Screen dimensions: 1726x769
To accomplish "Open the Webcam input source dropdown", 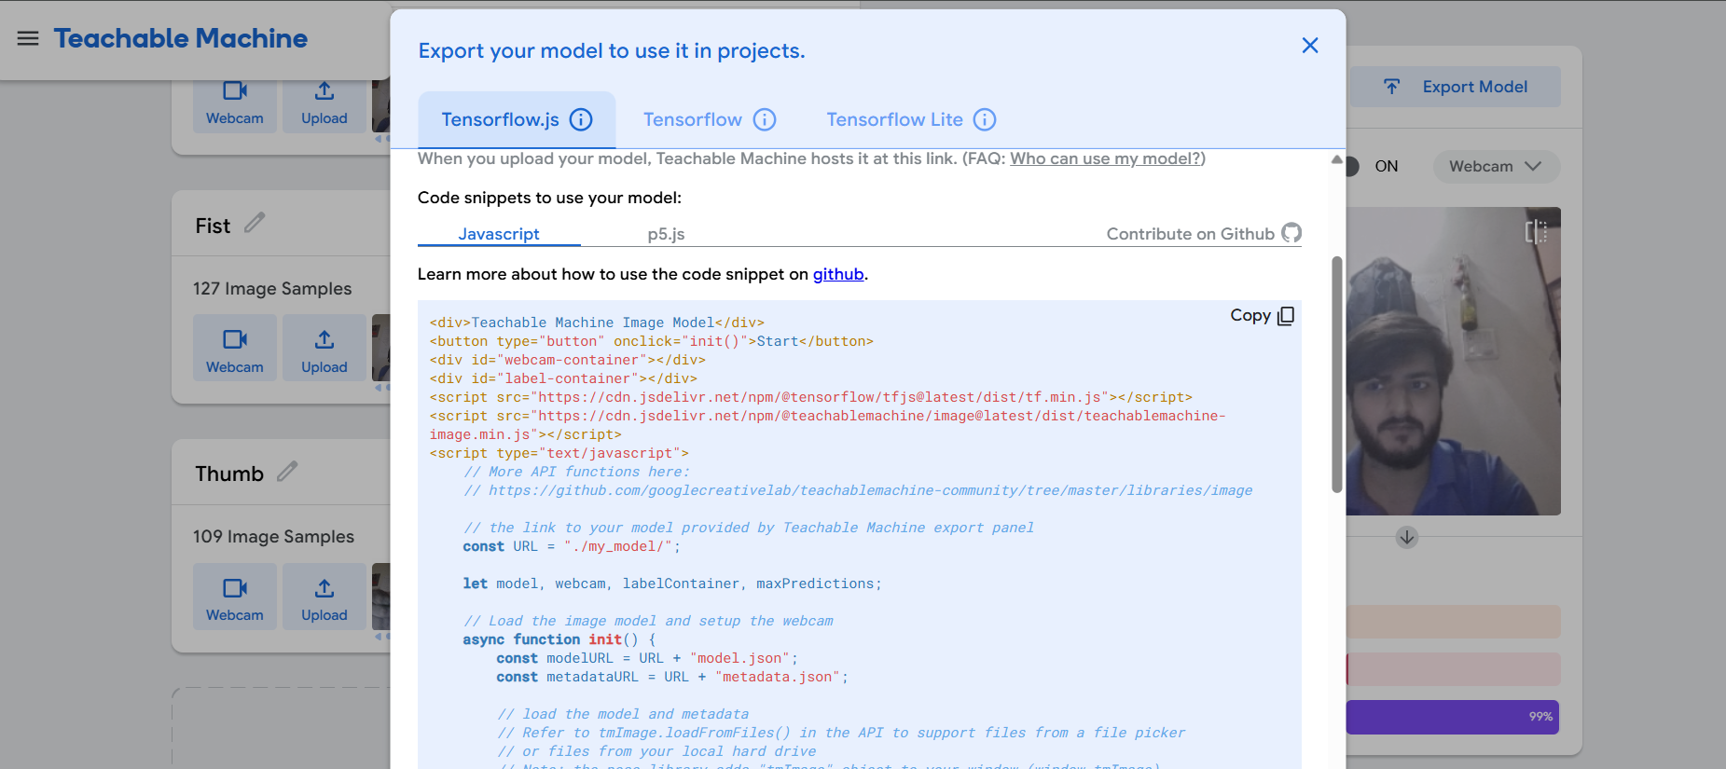I will point(1496,166).
